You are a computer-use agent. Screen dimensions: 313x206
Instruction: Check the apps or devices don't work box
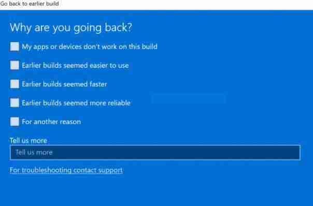point(15,47)
